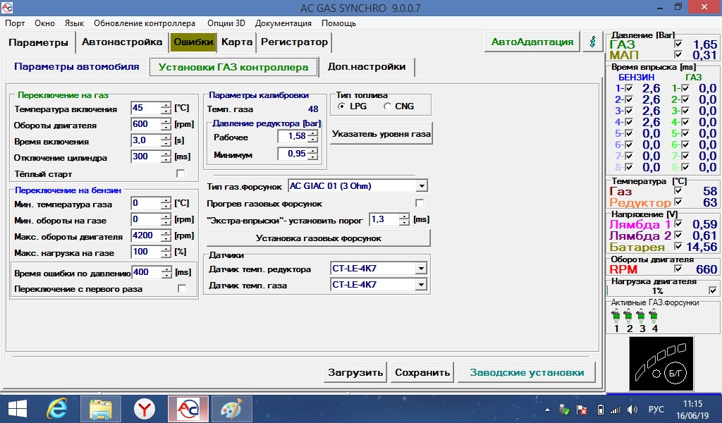722x423 pixels.
Task: Open Обновление контроллера menu
Action: coord(145,23)
